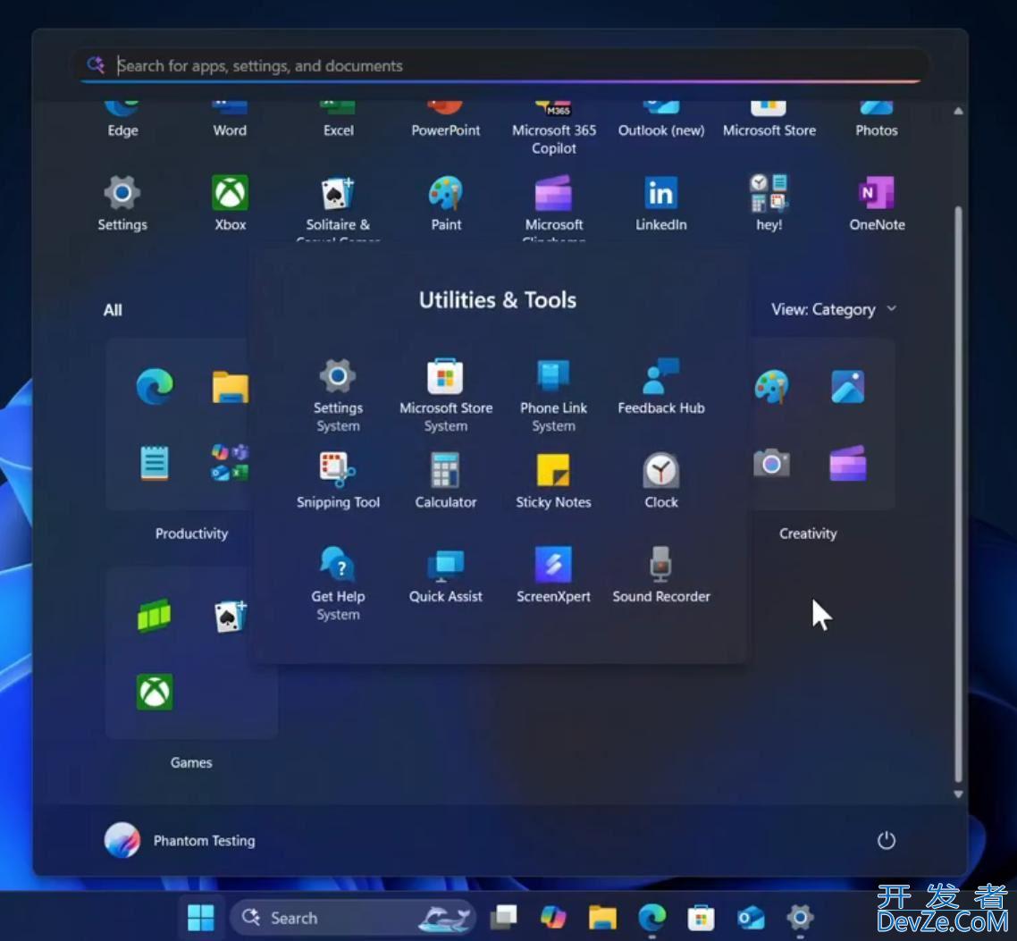1017x941 pixels.
Task: Click pinned Microsoft Store label in top row
Action: (769, 130)
